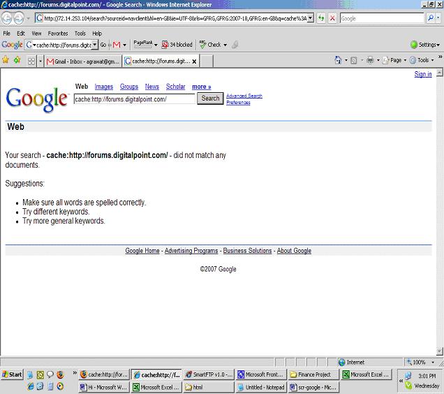
Task: Launch Firefox from Quick Launch bar
Action: tap(60, 374)
